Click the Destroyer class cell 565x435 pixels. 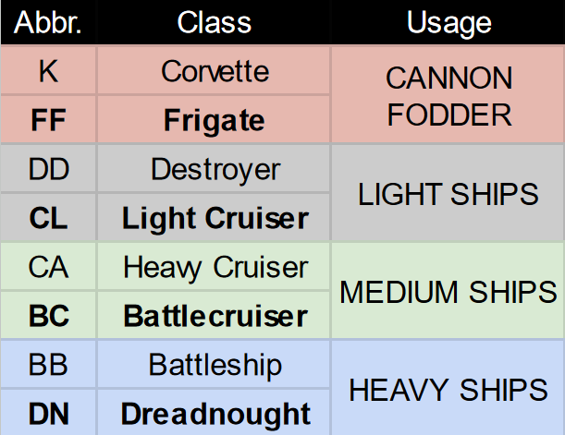click(x=215, y=169)
